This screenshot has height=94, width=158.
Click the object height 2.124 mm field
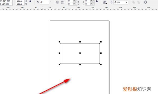coord(6,4)
